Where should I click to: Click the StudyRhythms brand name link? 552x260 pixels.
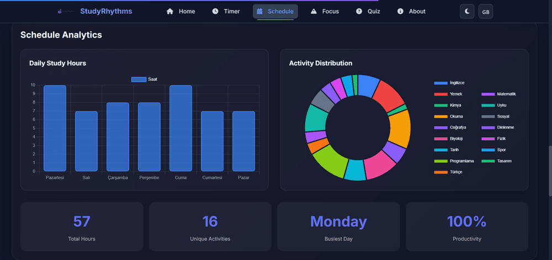[x=106, y=11]
